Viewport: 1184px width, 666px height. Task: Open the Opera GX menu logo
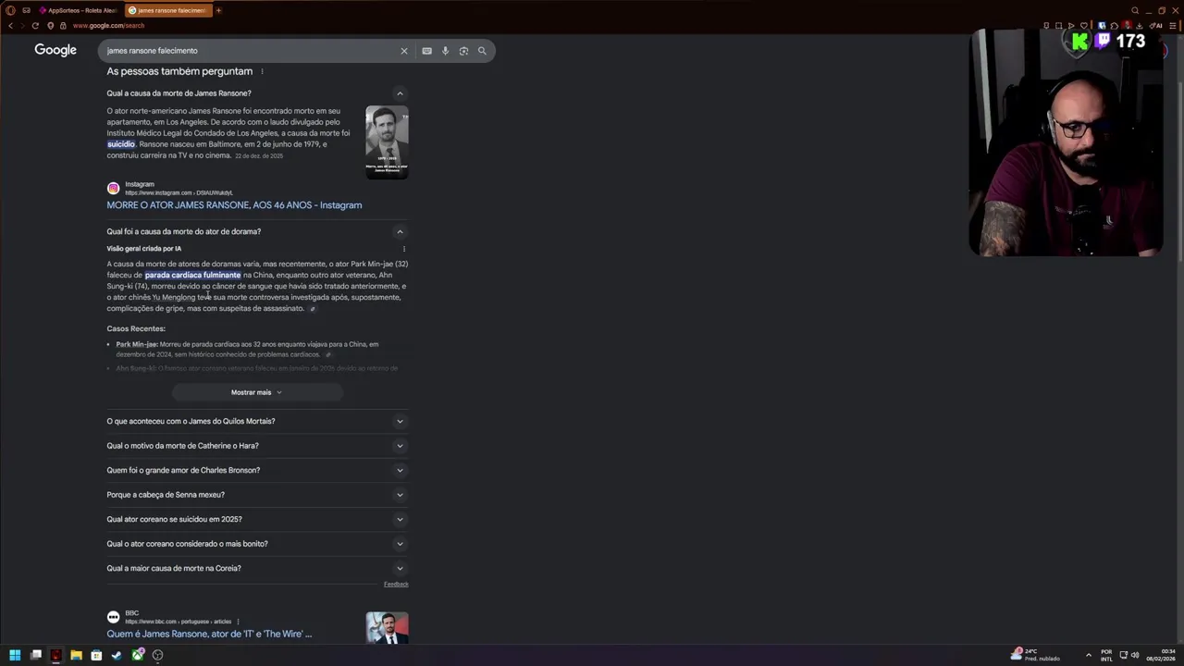(x=10, y=10)
